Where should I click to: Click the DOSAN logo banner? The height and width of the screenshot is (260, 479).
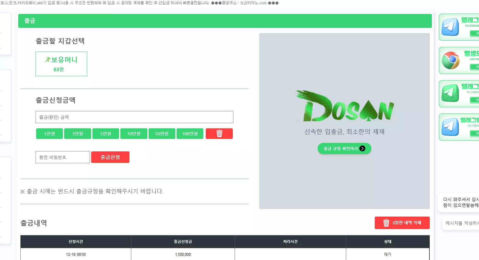(345, 106)
